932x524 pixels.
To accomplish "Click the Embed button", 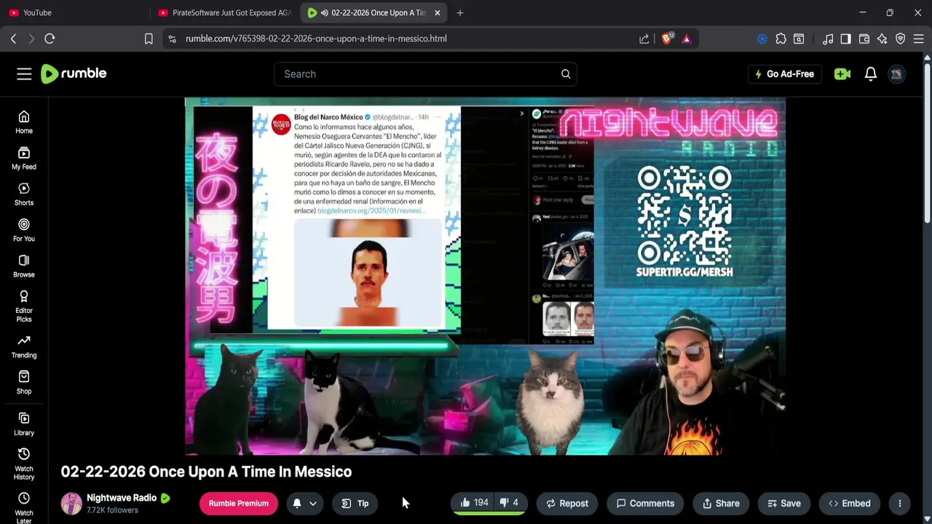I will tap(850, 503).
